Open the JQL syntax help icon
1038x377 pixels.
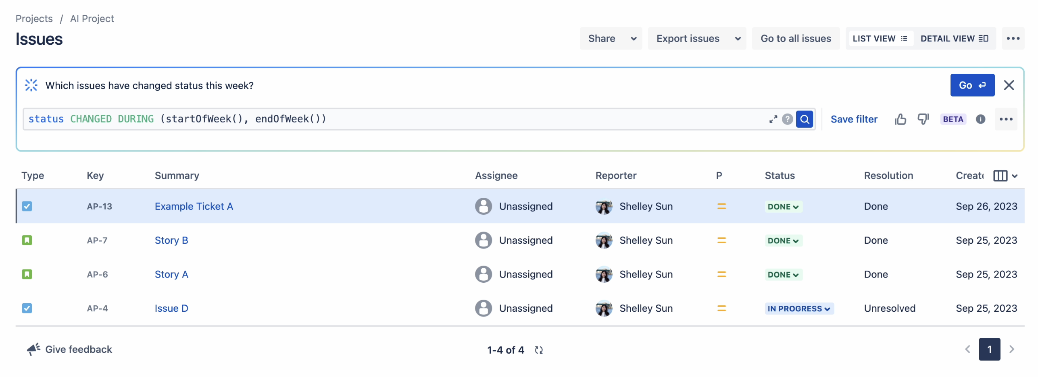point(787,119)
